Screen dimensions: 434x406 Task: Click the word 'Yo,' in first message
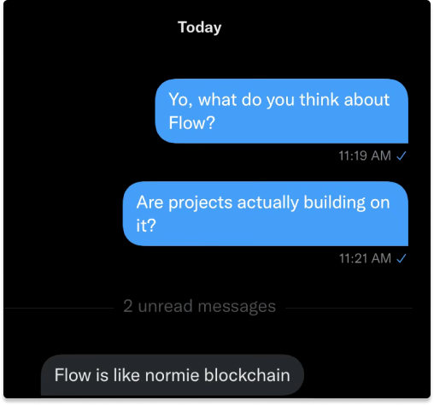(180, 100)
